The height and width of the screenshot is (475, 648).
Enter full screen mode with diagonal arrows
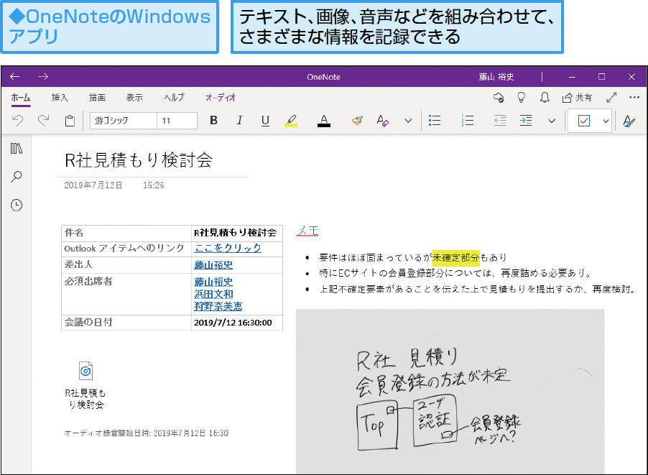[611, 98]
